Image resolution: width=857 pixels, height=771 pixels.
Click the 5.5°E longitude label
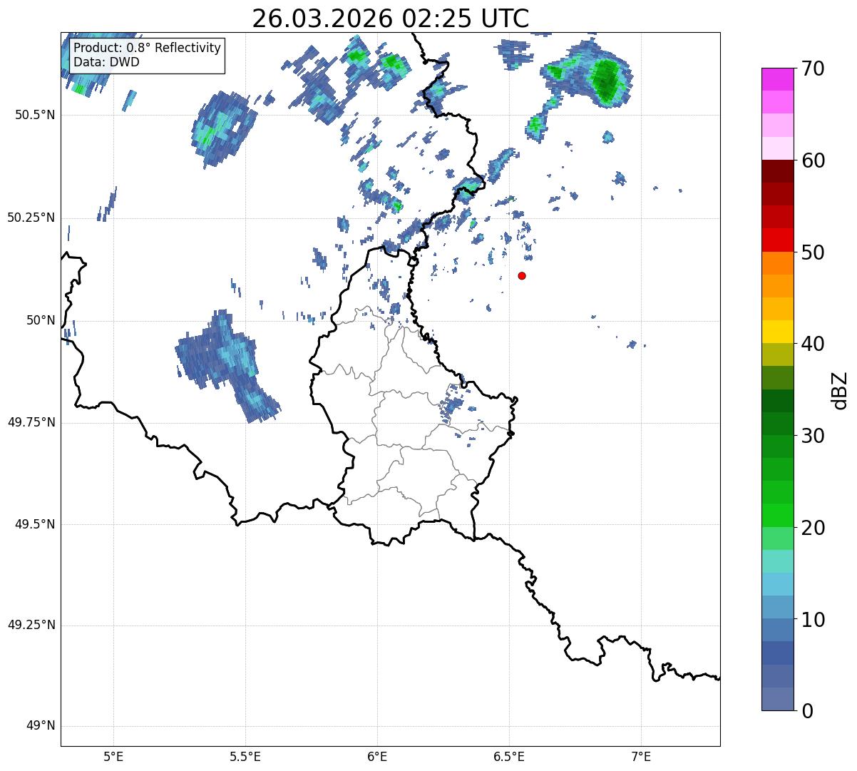click(245, 757)
